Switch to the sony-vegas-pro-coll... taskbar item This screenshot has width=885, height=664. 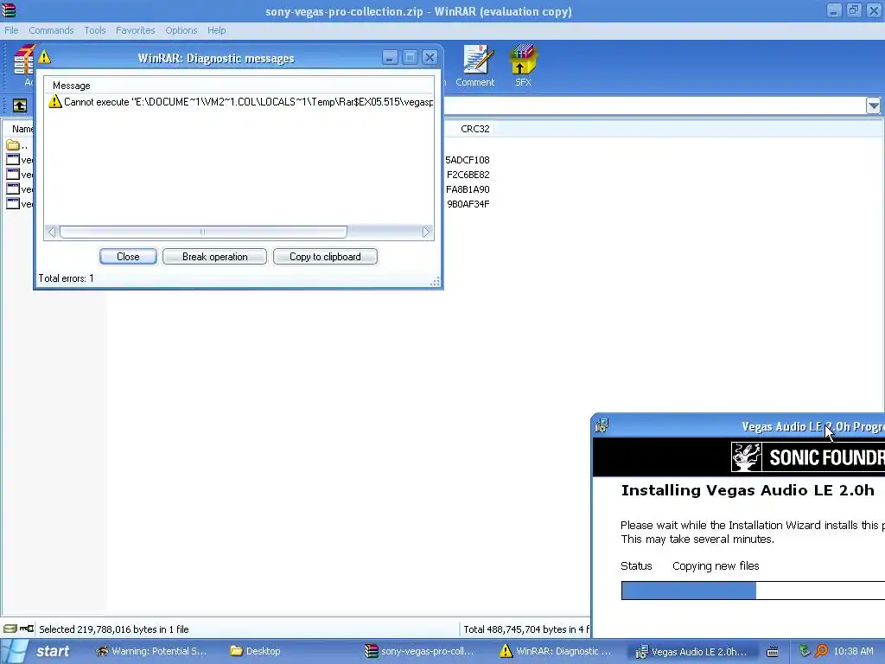[419, 651]
